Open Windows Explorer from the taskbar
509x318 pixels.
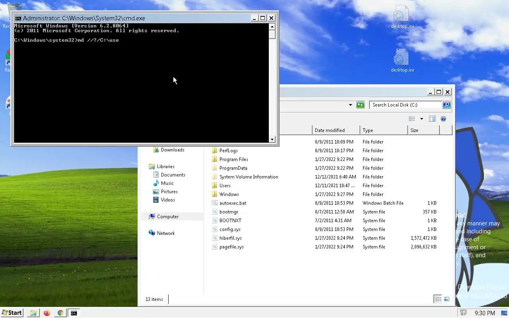click(33, 313)
